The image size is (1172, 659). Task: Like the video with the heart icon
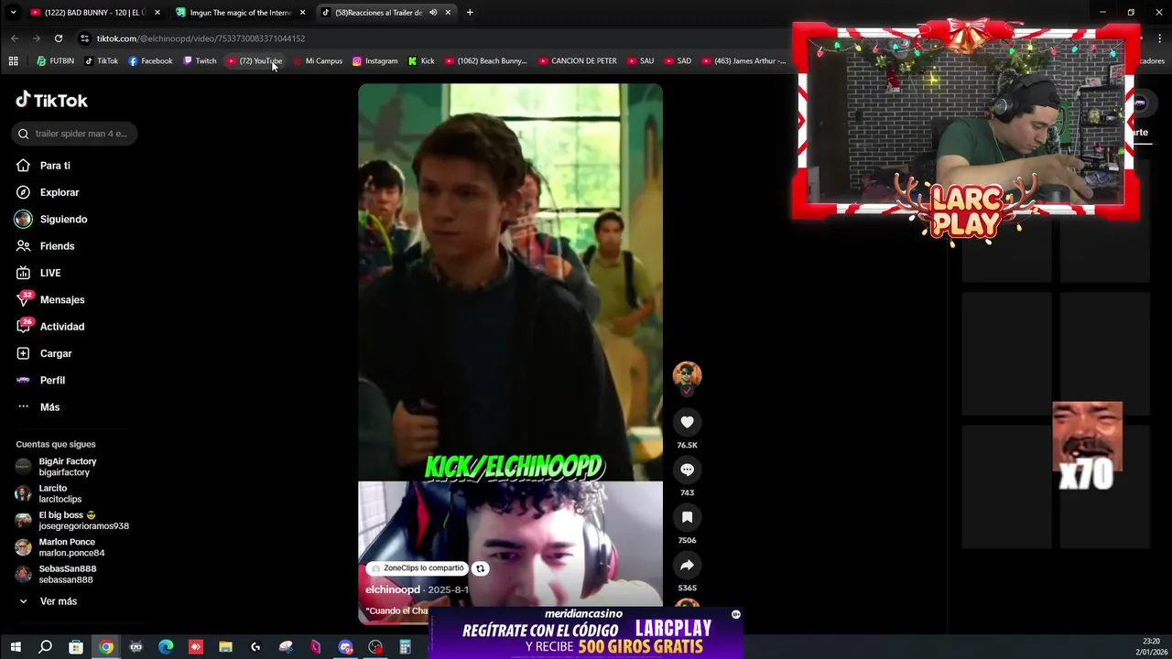(x=687, y=422)
